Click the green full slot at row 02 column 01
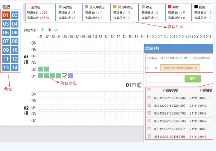Screen dimensions: 216x151 click(41, 69)
